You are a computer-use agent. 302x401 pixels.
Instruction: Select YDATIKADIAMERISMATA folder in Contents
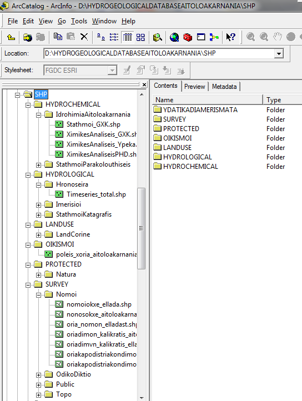point(200,110)
